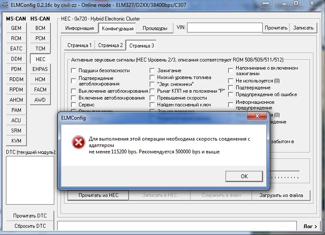
Task: Open the AWD module
Action: [40, 100]
